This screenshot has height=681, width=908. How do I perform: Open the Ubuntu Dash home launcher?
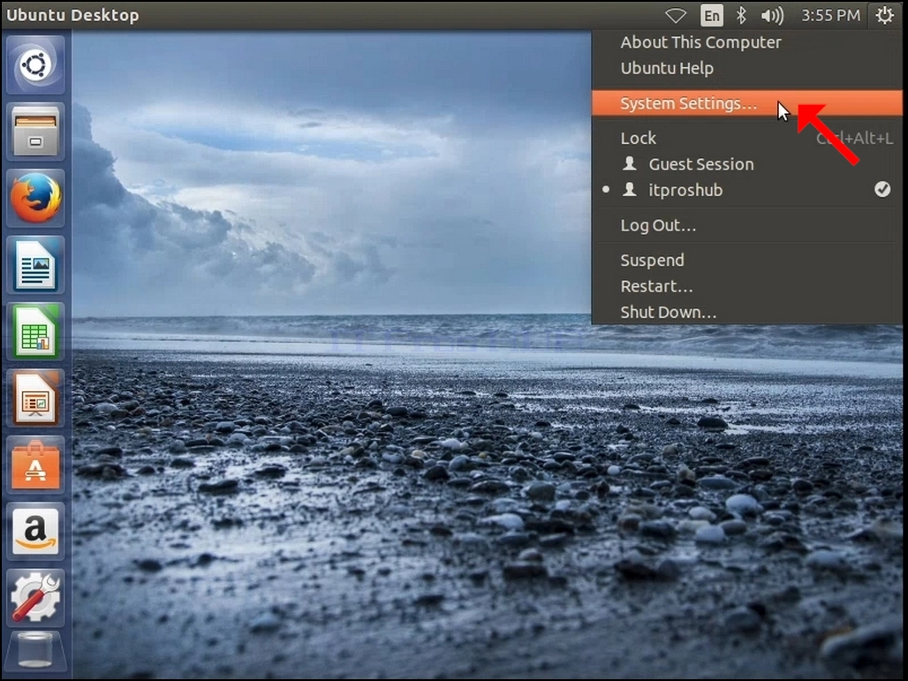[35, 64]
